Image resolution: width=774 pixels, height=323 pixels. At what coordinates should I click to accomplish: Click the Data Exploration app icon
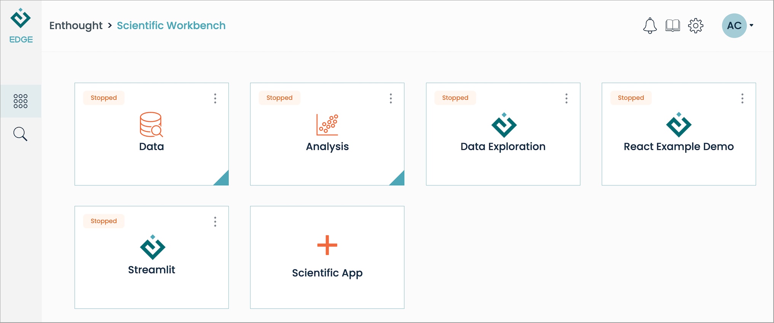click(x=504, y=125)
